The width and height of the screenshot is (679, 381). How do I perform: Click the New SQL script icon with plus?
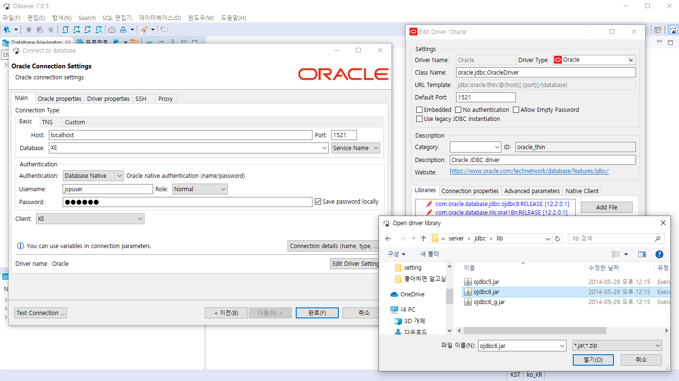point(88,30)
